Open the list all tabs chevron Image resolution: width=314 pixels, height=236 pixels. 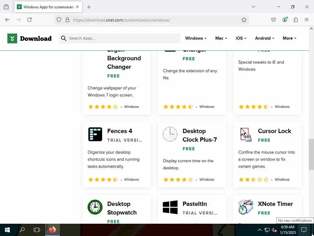[253, 7]
